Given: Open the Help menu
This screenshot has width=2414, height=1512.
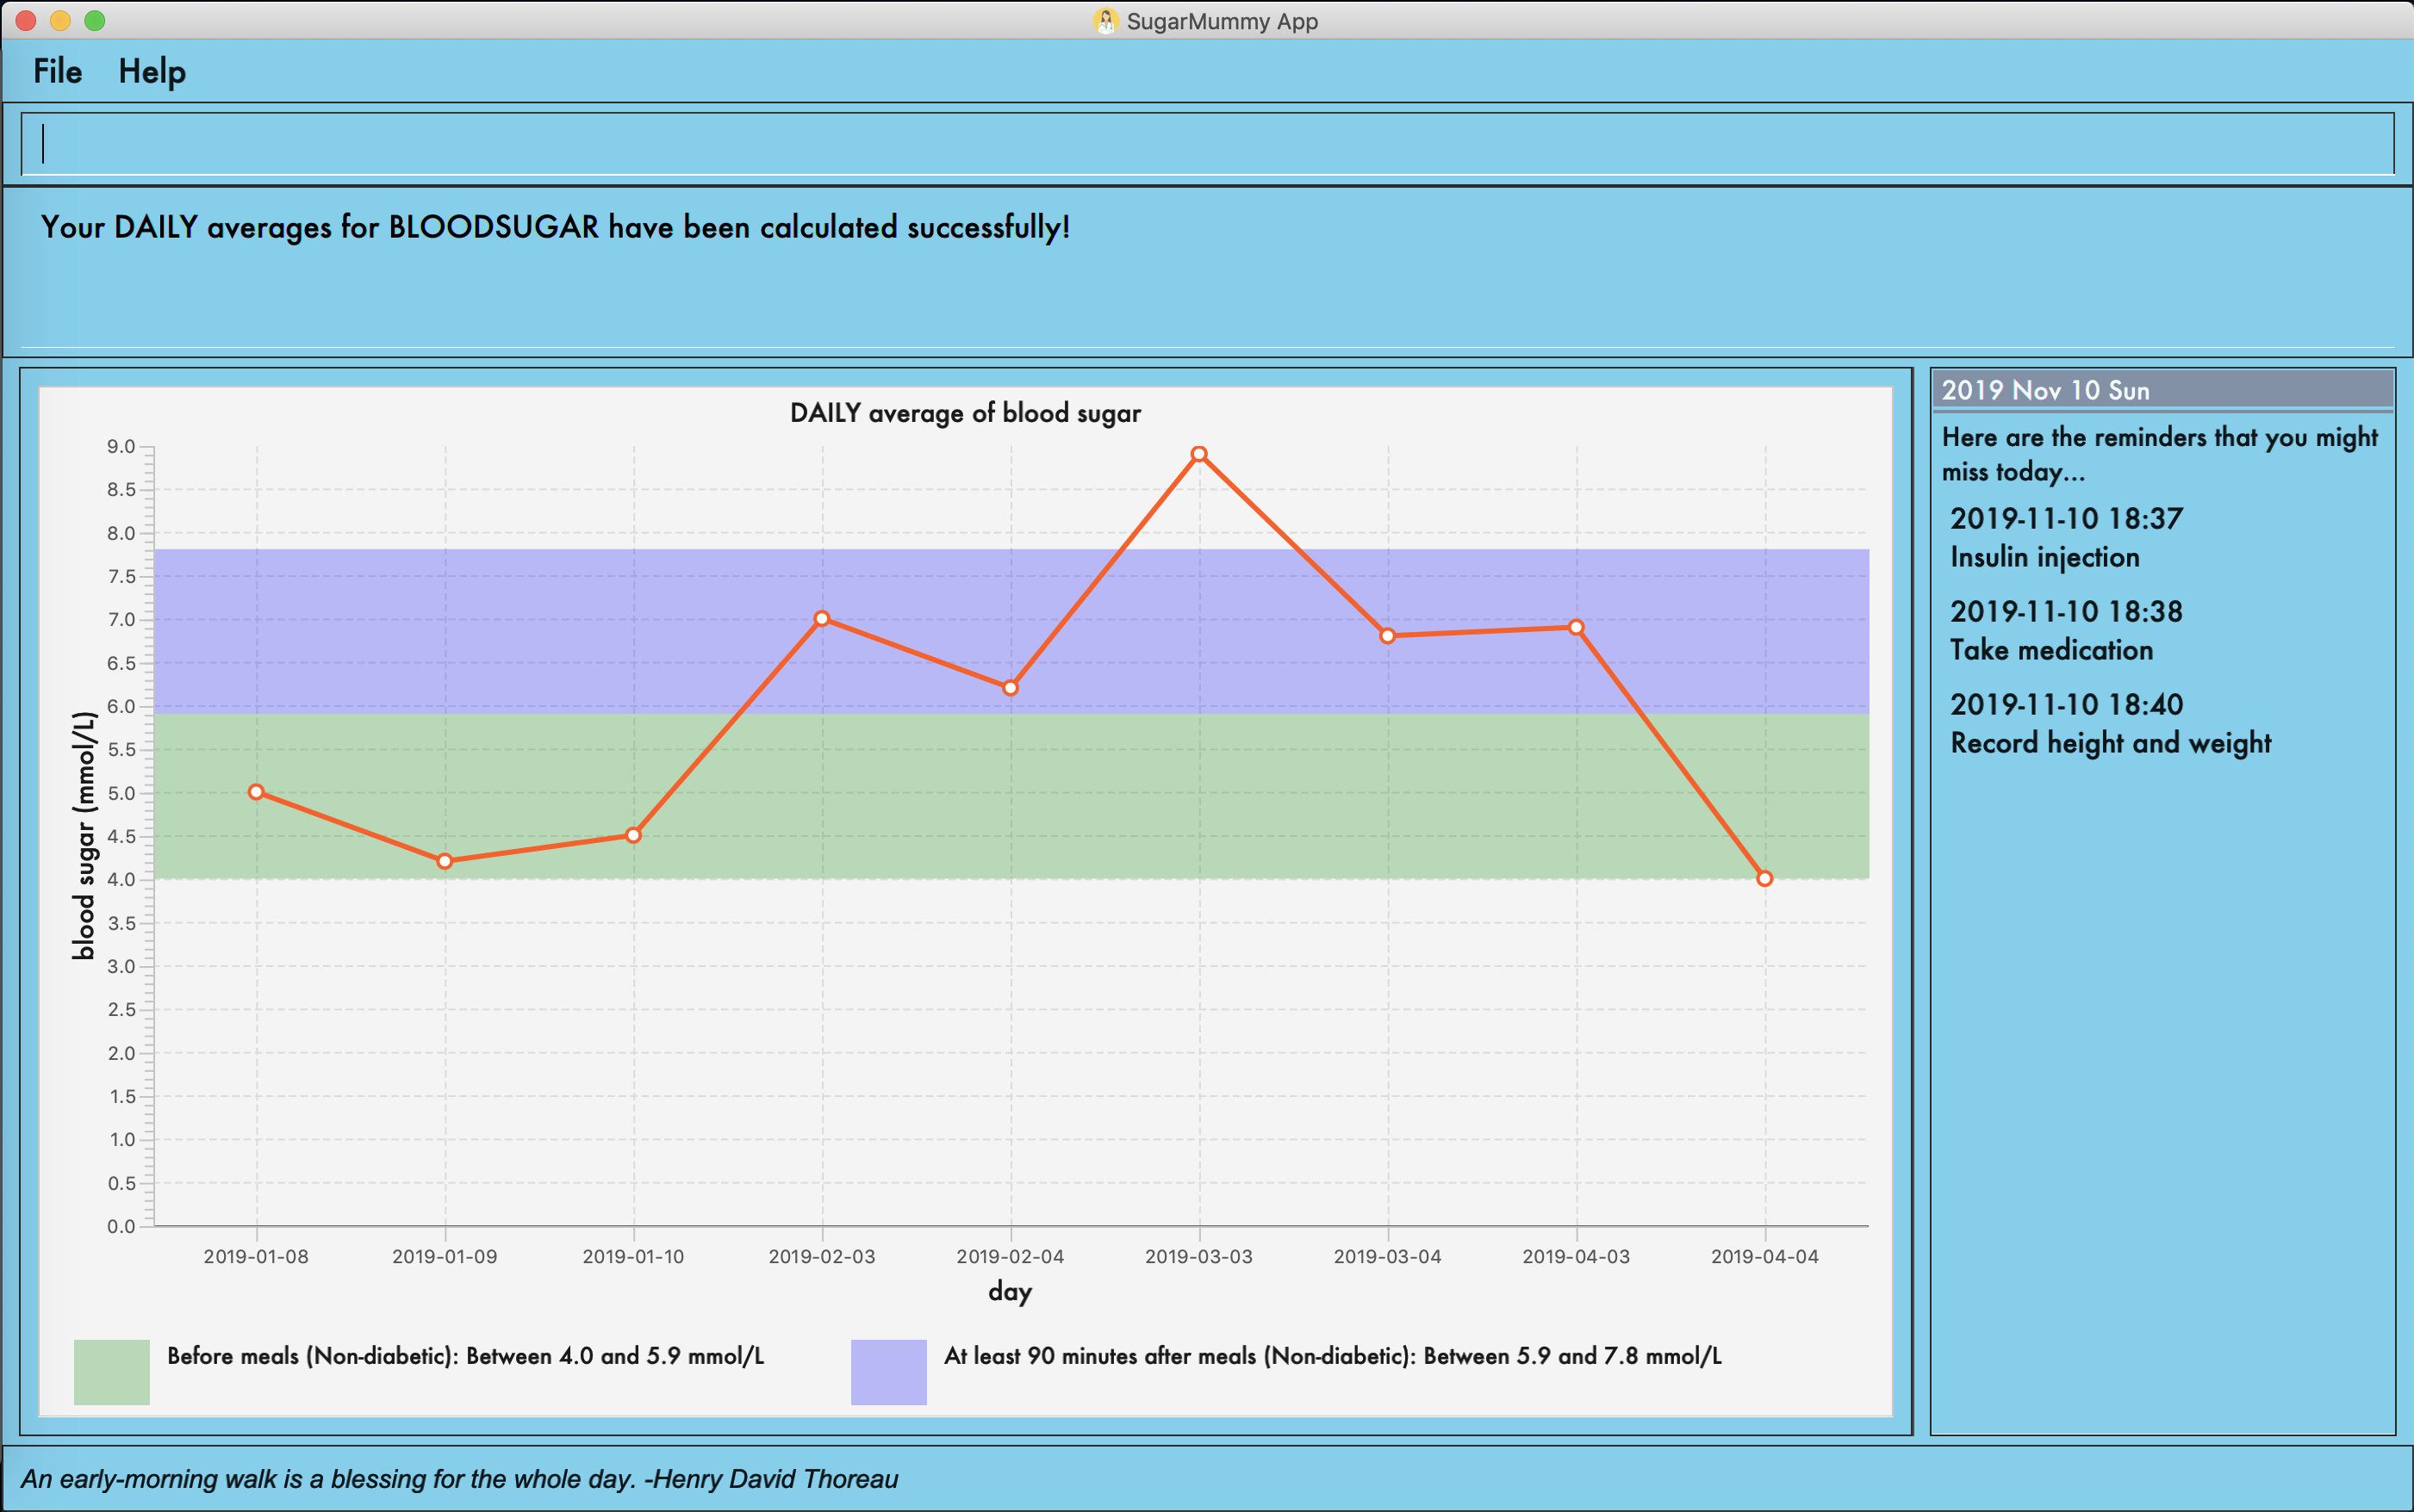Looking at the screenshot, I should [x=151, y=72].
